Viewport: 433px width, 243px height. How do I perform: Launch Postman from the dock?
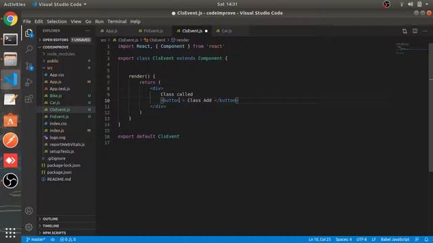(11, 140)
